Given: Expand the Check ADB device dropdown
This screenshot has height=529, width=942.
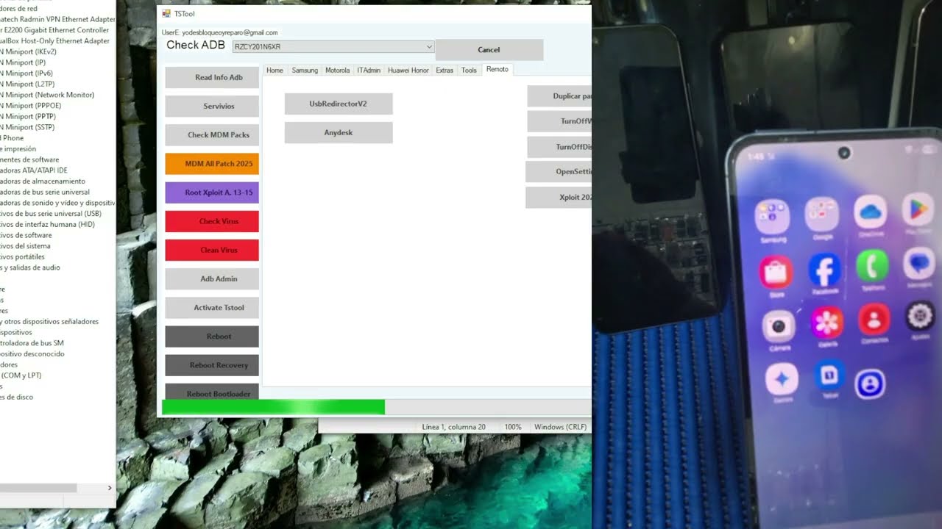Looking at the screenshot, I should click(429, 47).
